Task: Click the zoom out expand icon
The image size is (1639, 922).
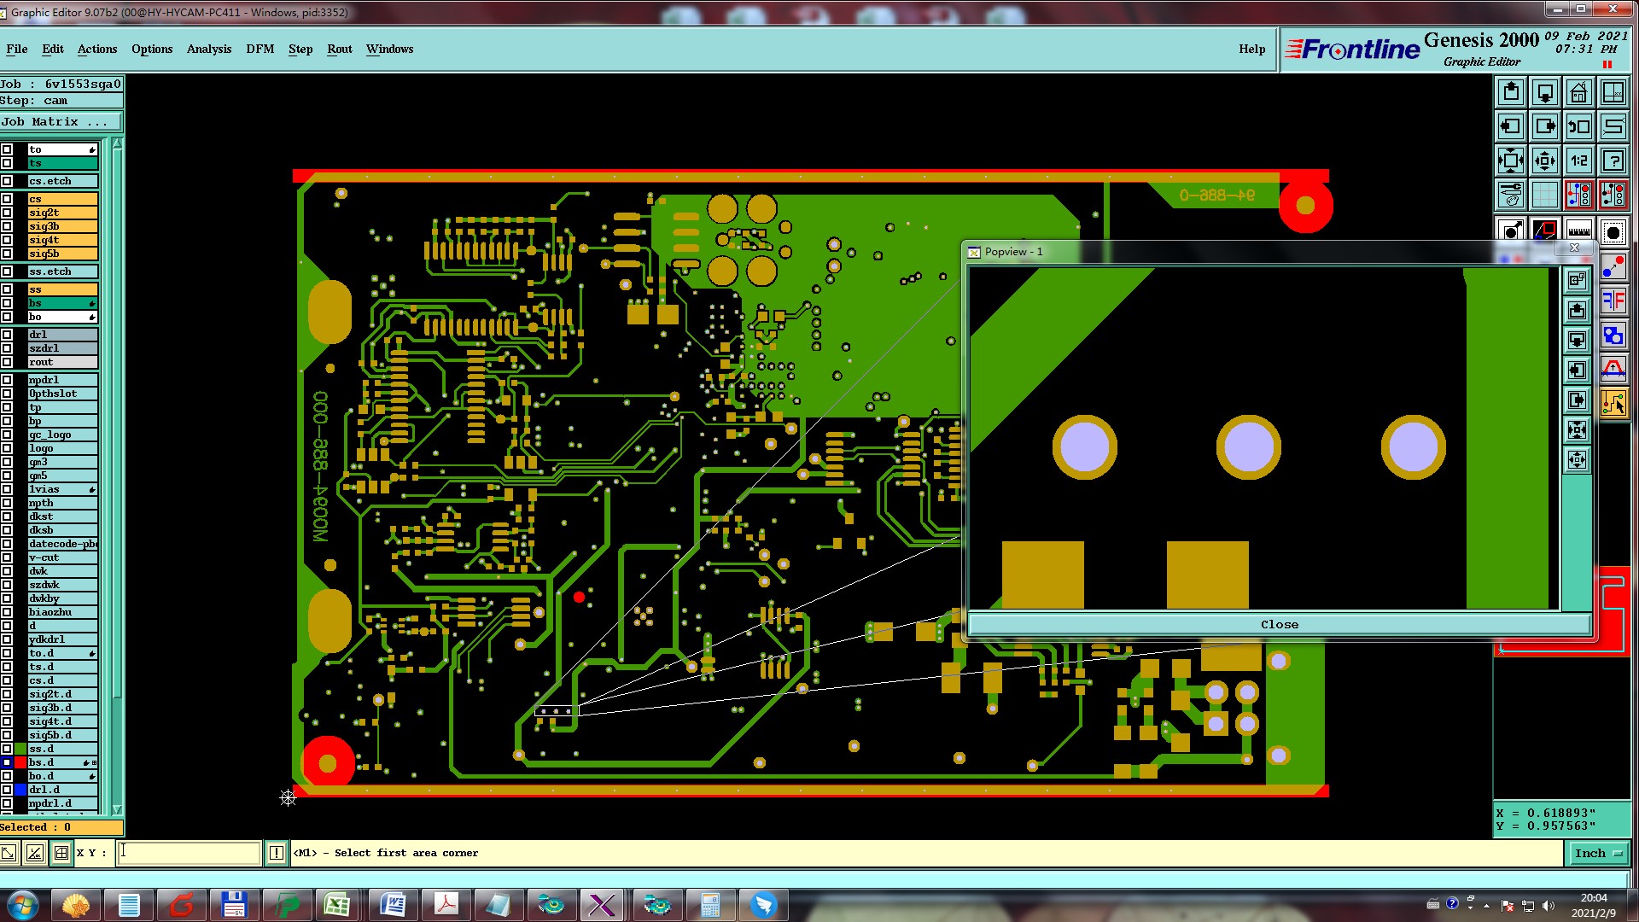Action: coord(1510,160)
